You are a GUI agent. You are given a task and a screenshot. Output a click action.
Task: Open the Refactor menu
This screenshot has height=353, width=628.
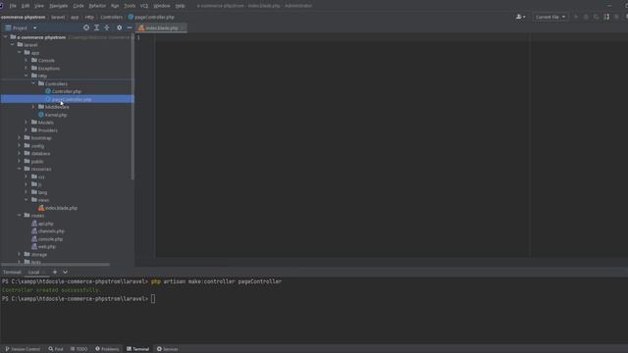tap(97, 6)
